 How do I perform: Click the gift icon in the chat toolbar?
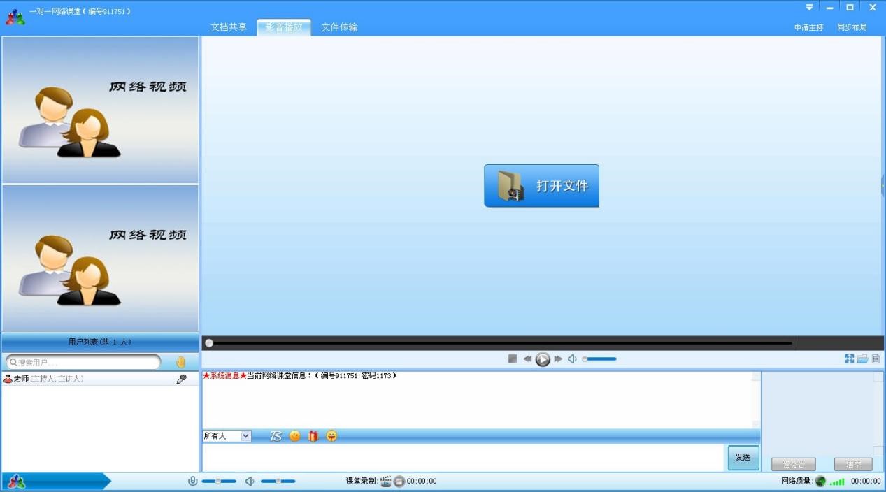coord(313,435)
